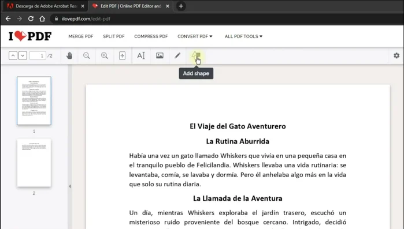Click the title 'El Viaje del Gato Aventurero'
This screenshot has width=404, height=229.
[x=238, y=126]
